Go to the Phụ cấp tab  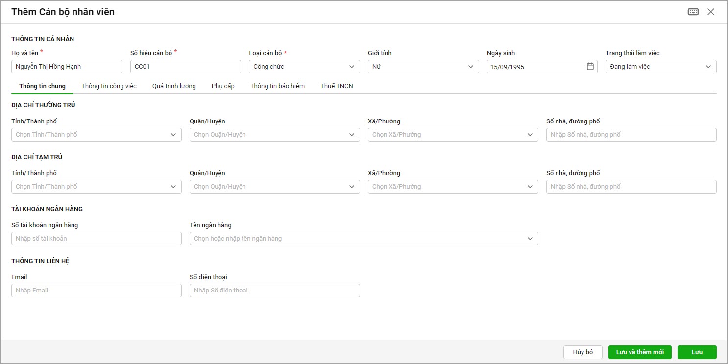(223, 86)
